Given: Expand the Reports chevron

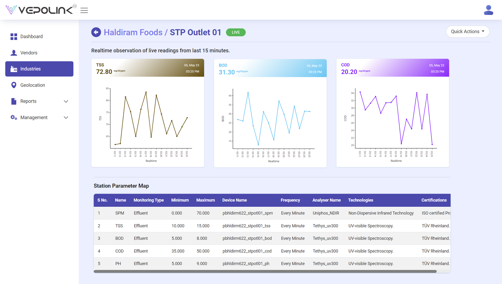Looking at the screenshot, I should click(66, 101).
